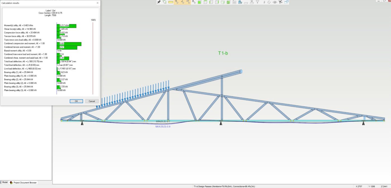Click the Project Document Browser house icon
The height and width of the screenshot is (188, 391).
coord(11,183)
